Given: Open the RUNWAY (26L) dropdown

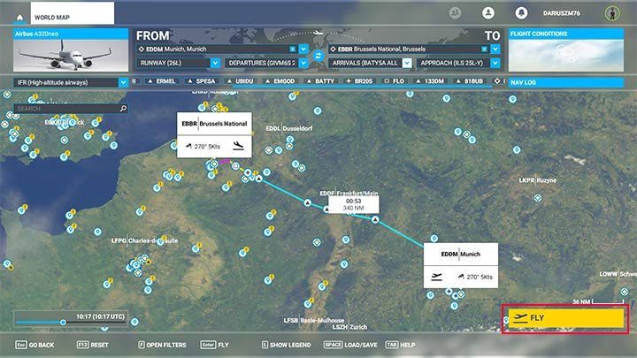Looking at the screenshot, I should (x=215, y=63).
